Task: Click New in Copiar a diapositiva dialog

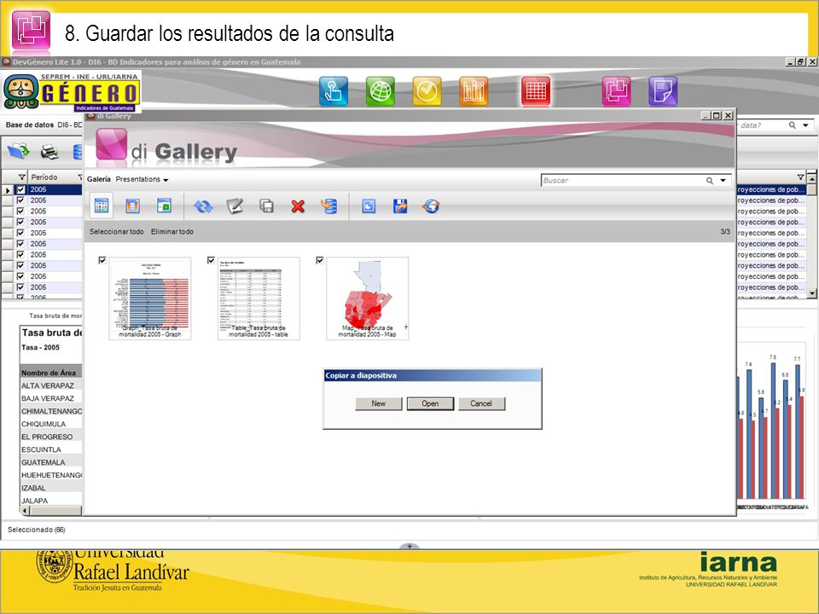Action: click(x=379, y=403)
